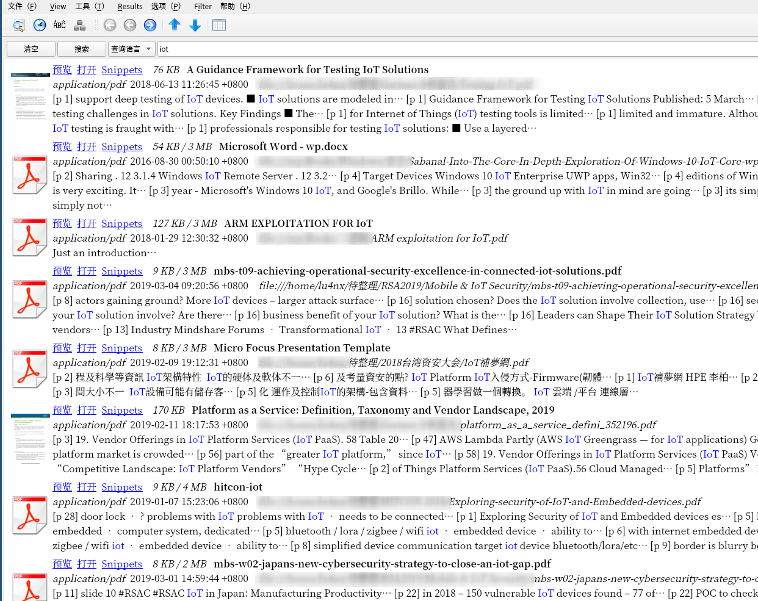Screen dimensions: 758x601
Task: Click path 'platform_as_a_service_defini_352196.pdf'
Action: pyautogui.click(x=558, y=425)
